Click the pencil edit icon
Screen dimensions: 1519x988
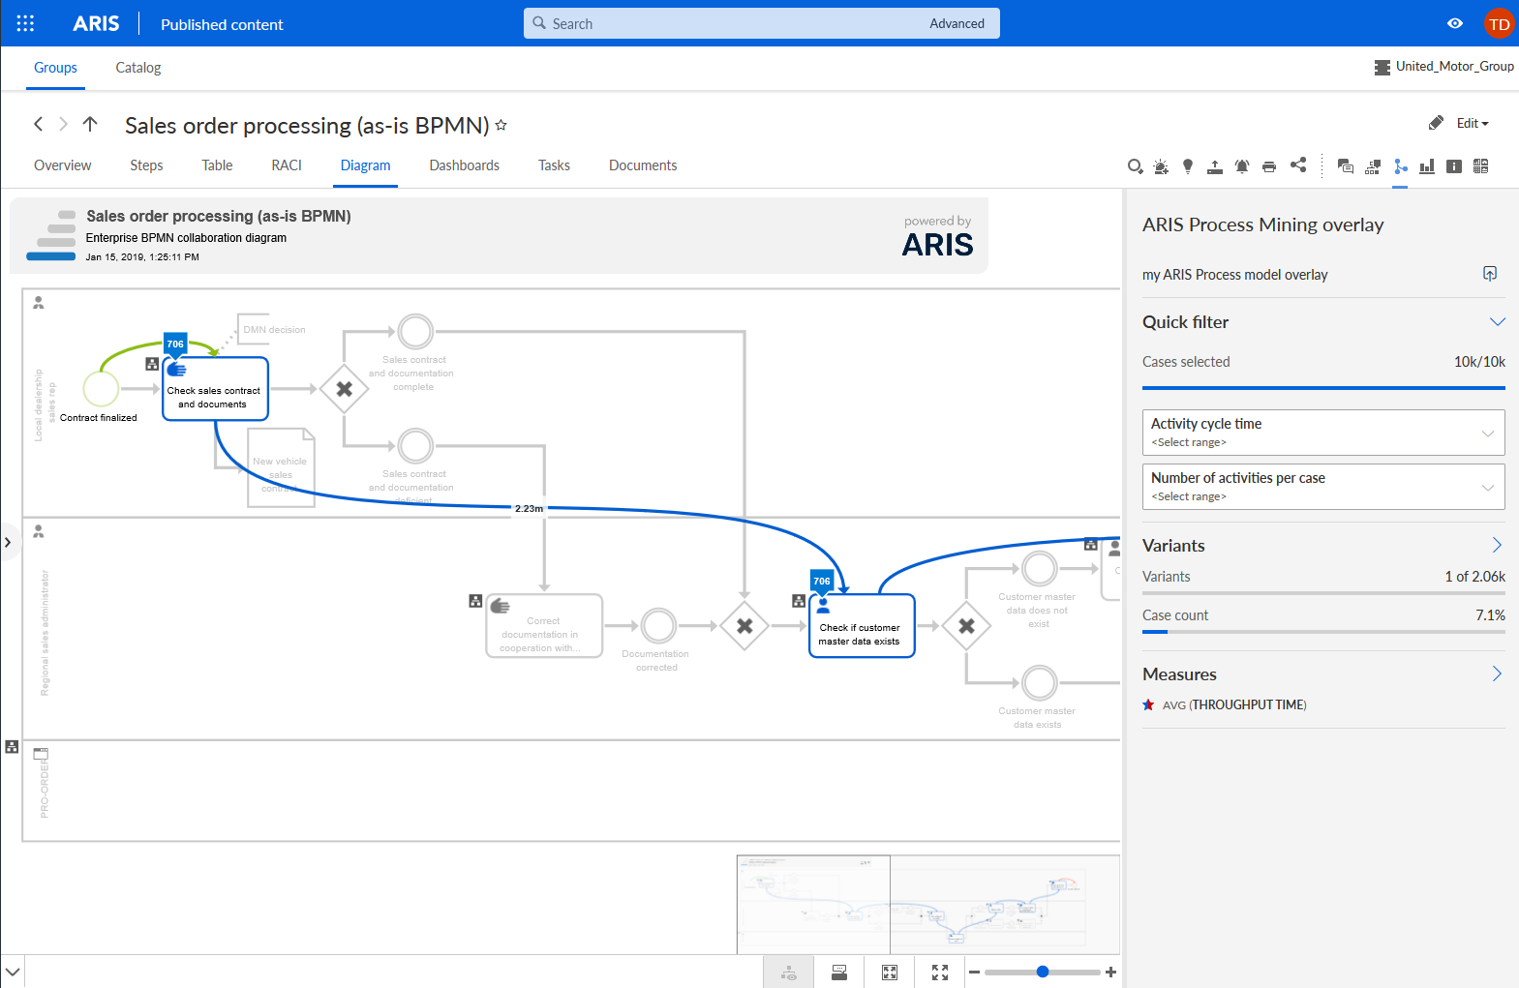[x=1436, y=123]
